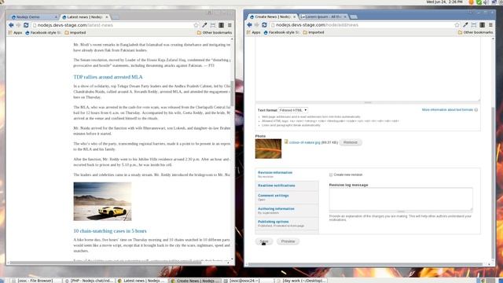Viewport: 503px width, 283px height.
Task: Open the eyedropper extension in the Create News window
Action: 465,24
